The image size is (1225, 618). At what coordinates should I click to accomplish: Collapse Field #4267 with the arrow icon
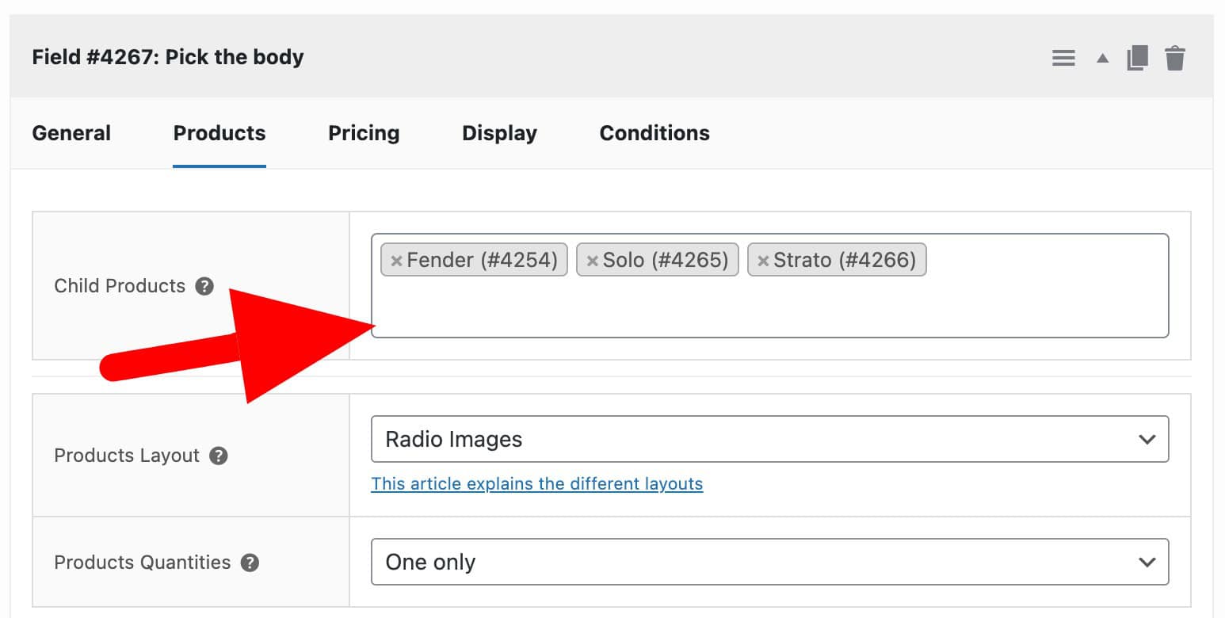click(x=1101, y=57)
